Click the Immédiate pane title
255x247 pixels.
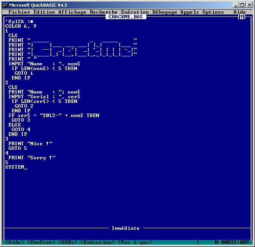pyautogui.click(x=126, y=228)
